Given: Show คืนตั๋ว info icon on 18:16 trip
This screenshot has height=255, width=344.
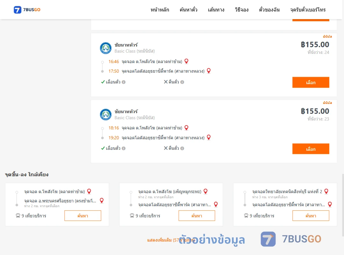Looking at the screenshot, I should click(x=182, y=148).
